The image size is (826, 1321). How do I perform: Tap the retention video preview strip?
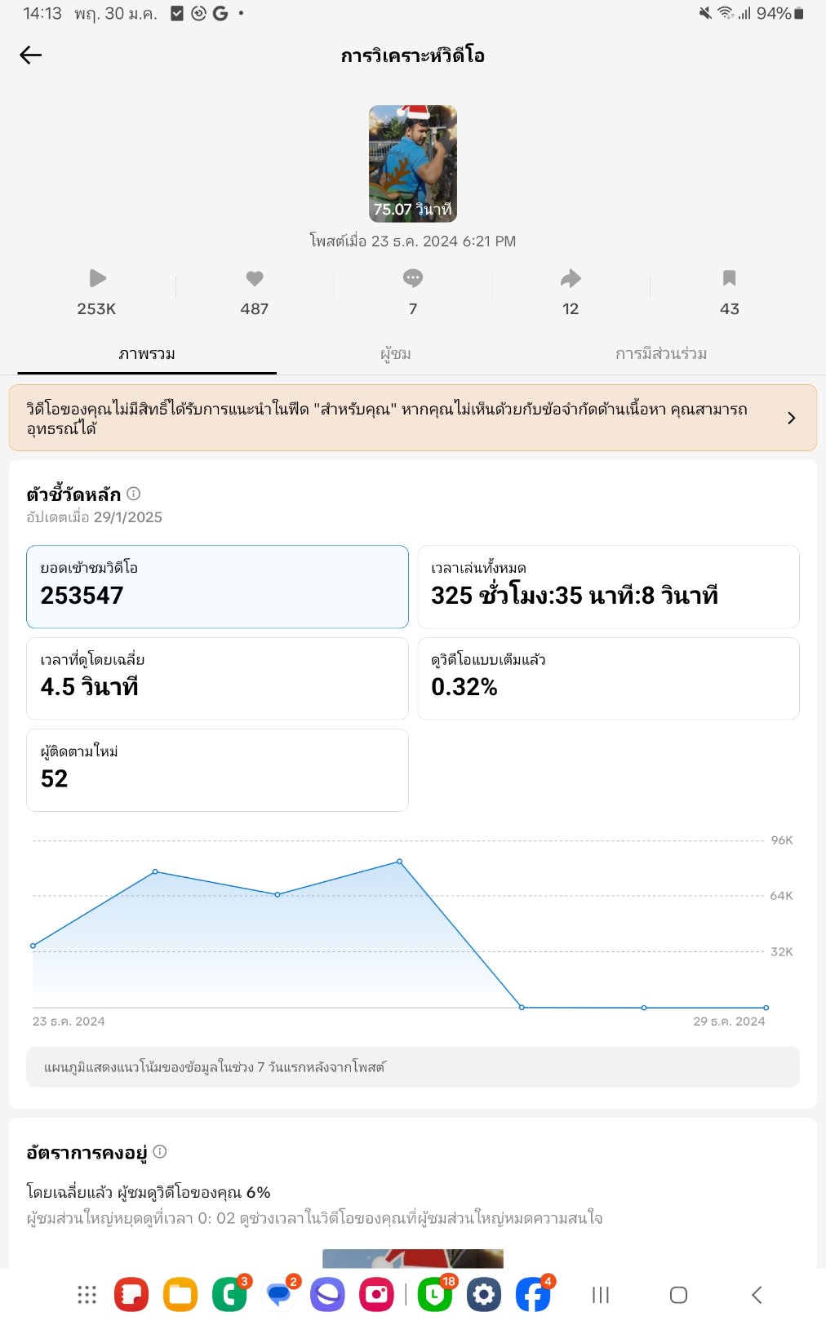click(x=413, y=1258)
